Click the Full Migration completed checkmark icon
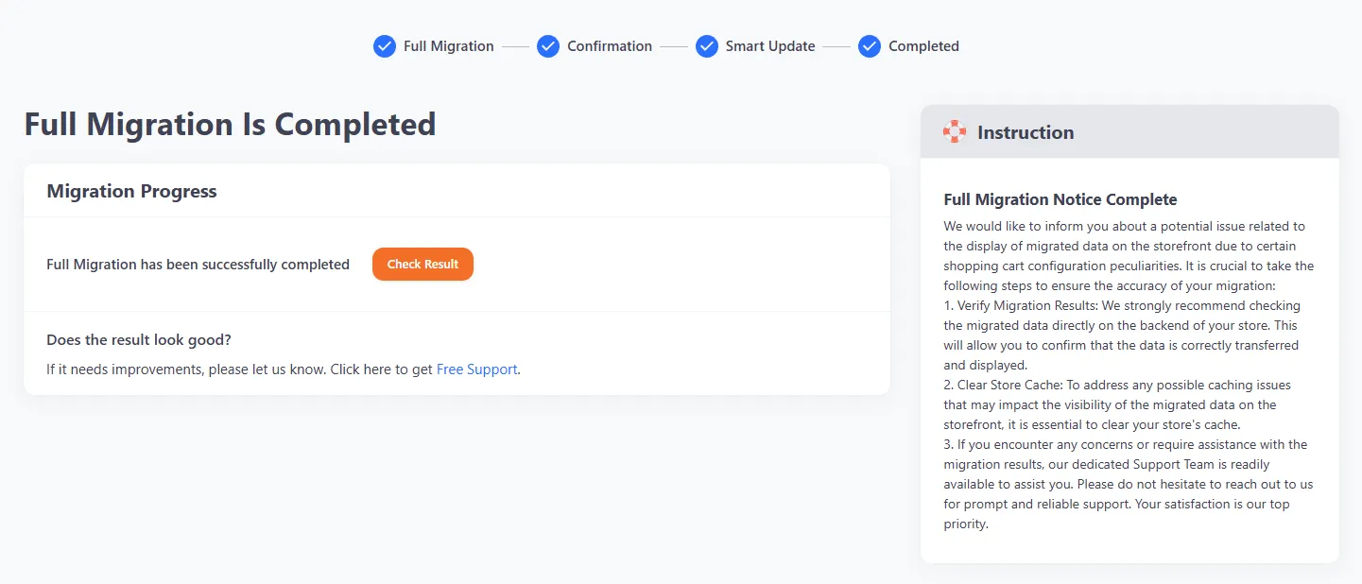This screenshot has height=584, width=1362. point(384,45)
